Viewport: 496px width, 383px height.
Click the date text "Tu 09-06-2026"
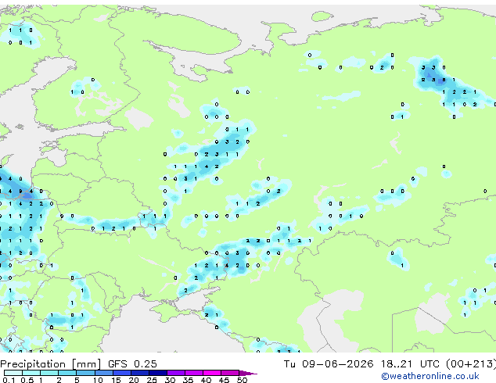tap(329, 364)
